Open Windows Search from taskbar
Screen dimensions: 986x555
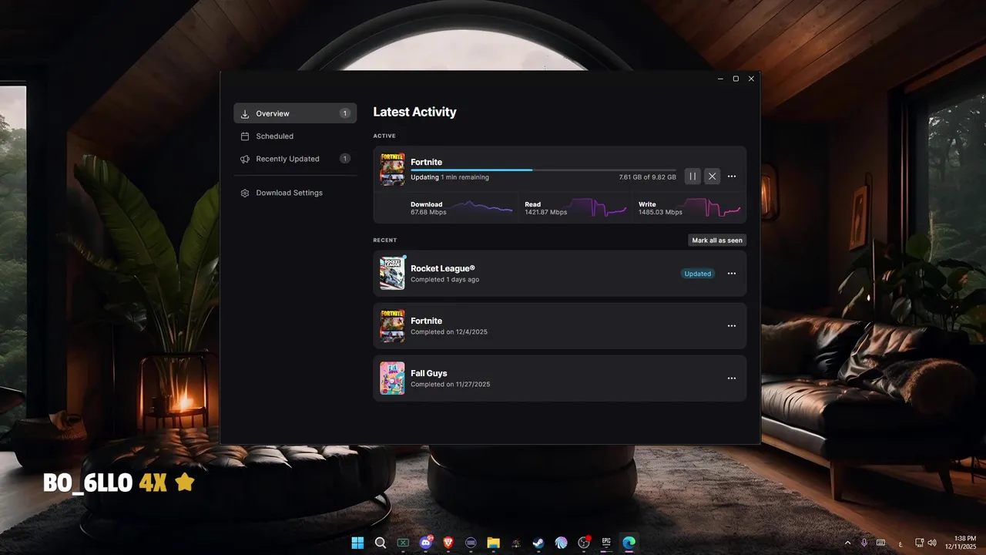[381, 543]
